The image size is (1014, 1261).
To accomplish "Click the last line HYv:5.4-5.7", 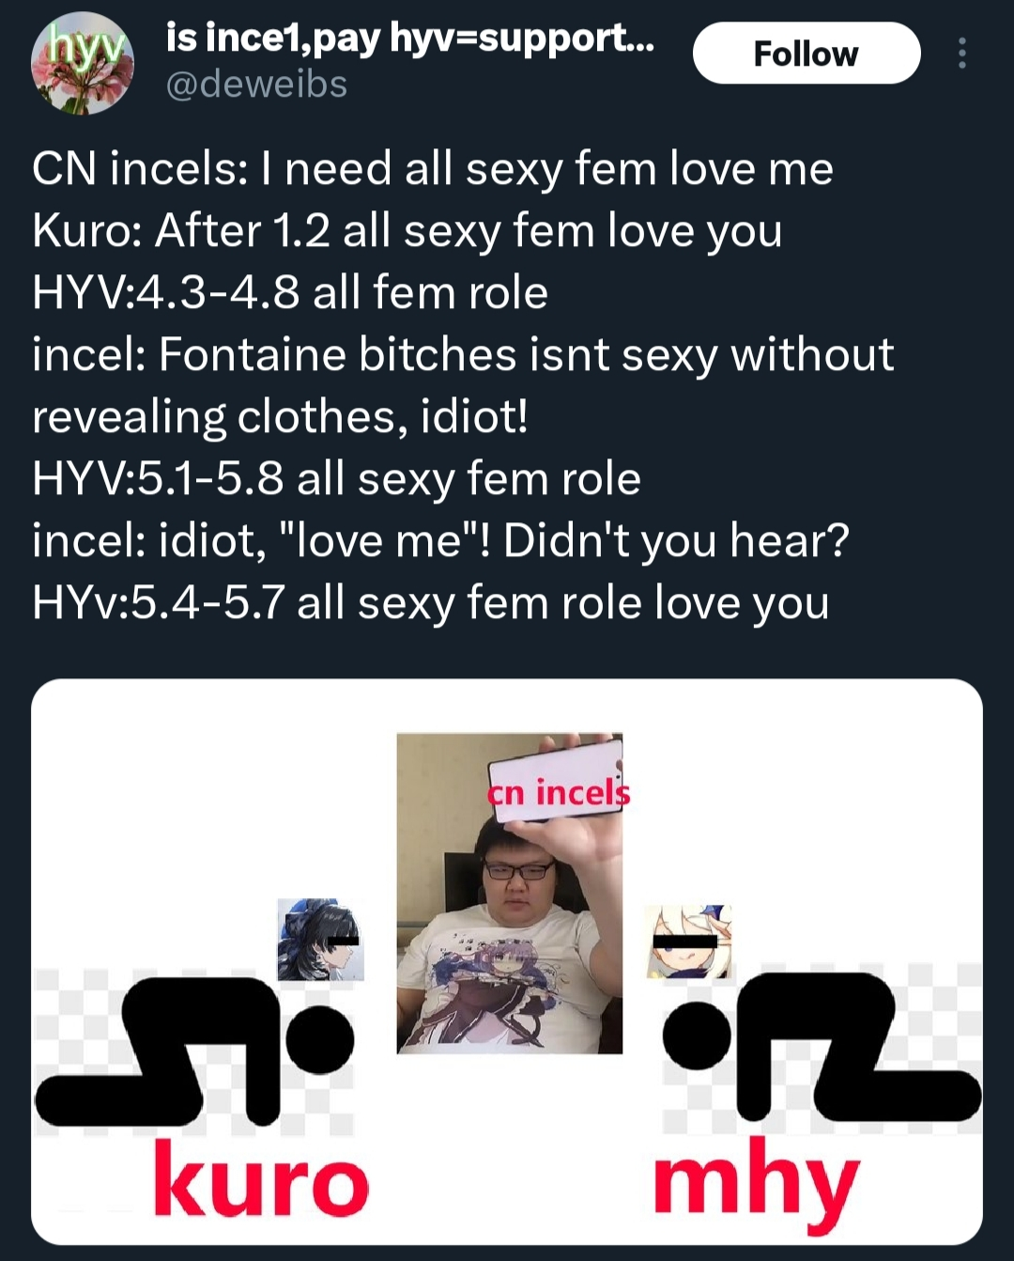I will (431, 603).
